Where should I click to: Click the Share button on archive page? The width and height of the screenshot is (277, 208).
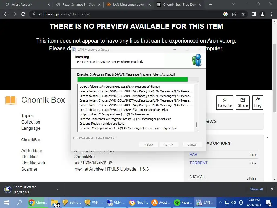coord(243,103)
